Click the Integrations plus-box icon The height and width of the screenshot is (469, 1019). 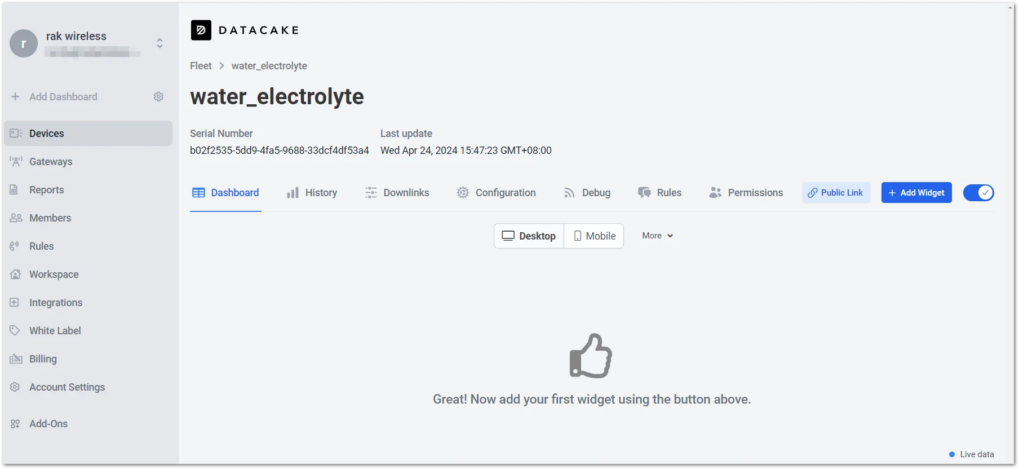pos(15,303)
